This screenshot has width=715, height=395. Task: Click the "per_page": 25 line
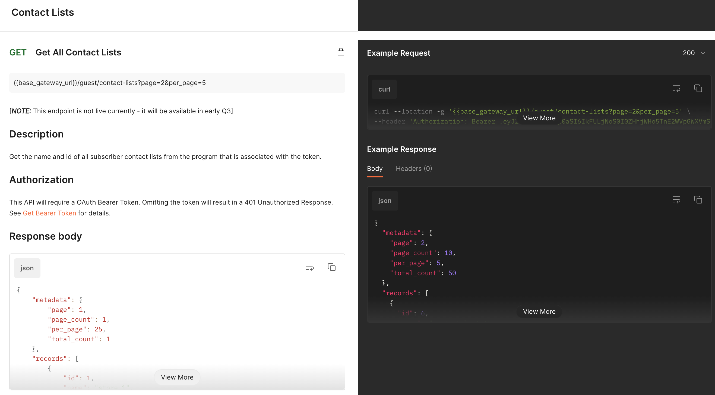[x=77, y=330]
